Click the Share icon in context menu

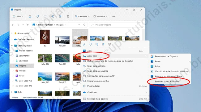coord(103,44)
